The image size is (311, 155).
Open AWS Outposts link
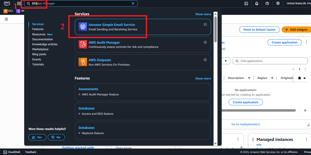pos(100,60)
